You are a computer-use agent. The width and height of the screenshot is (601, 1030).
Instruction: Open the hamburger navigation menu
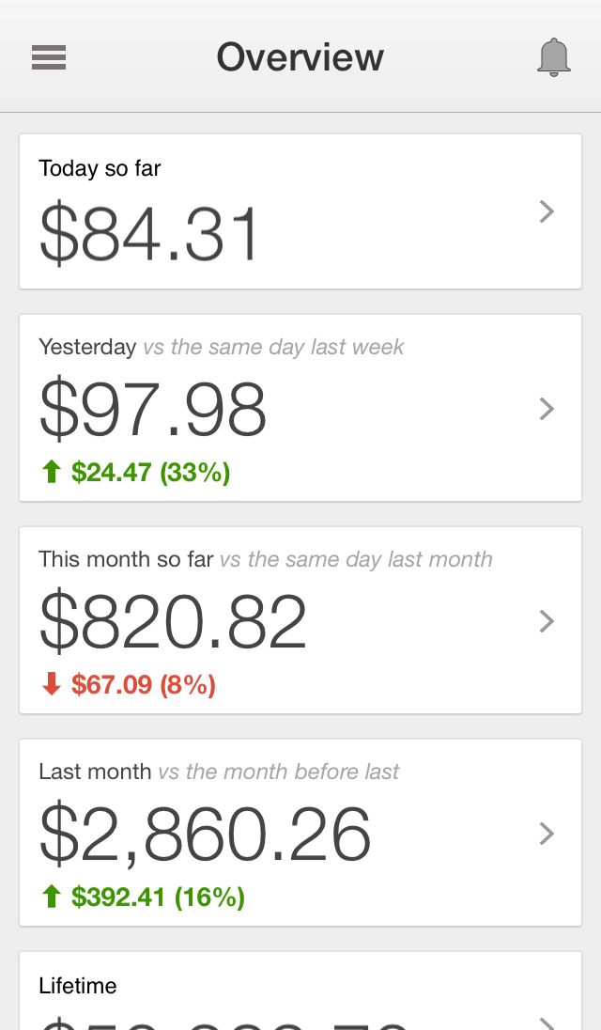[x=49, y=58]
